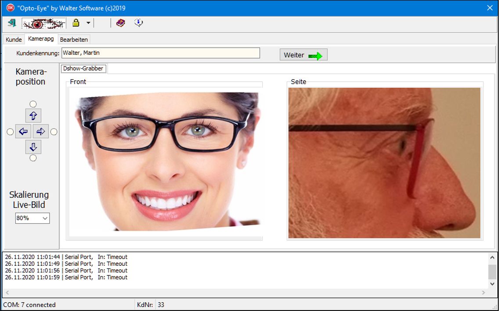Click the exit door icon in toolbar
The height and width of the screenshot is (311, 501).
pyautogui.click(x=12, y=23)
